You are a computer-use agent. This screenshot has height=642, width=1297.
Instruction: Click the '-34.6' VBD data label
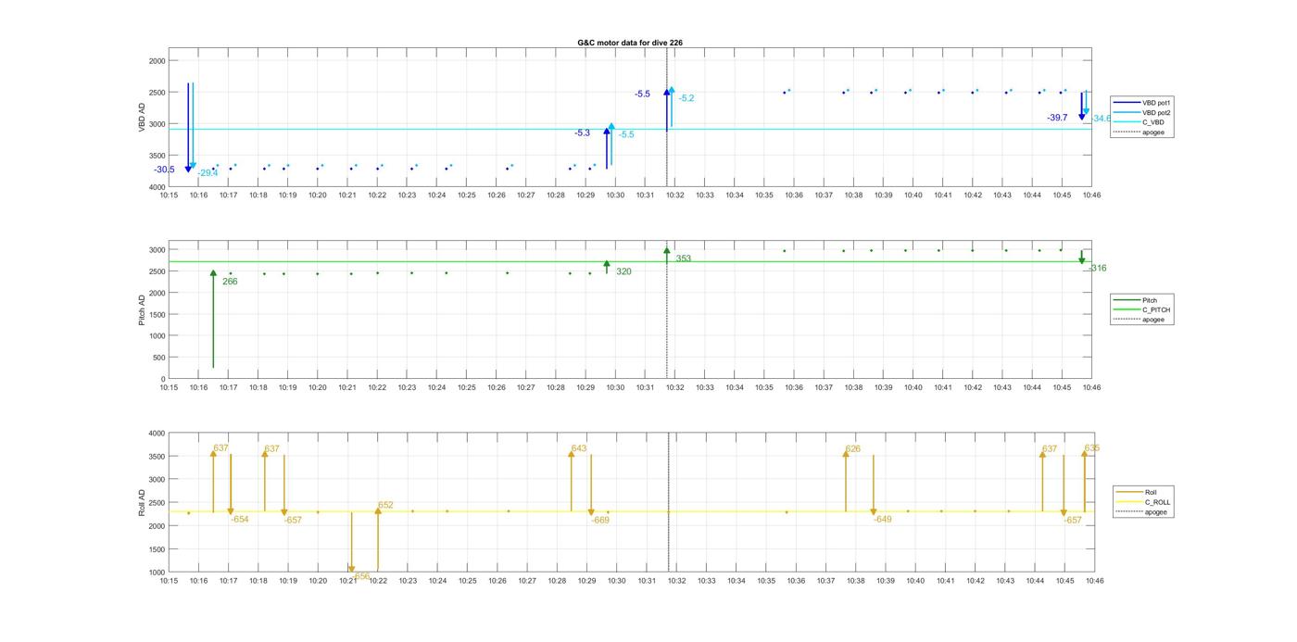(1102, 119)
